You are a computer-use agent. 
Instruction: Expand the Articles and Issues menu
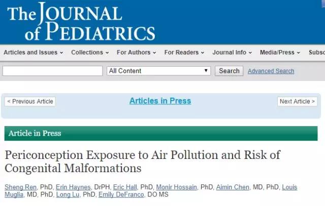[34, 53]
